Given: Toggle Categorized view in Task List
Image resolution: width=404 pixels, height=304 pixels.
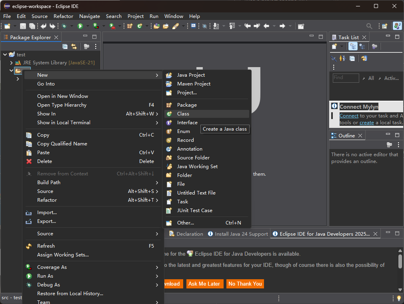Looking at the screenshot, I should coord(353,46).
